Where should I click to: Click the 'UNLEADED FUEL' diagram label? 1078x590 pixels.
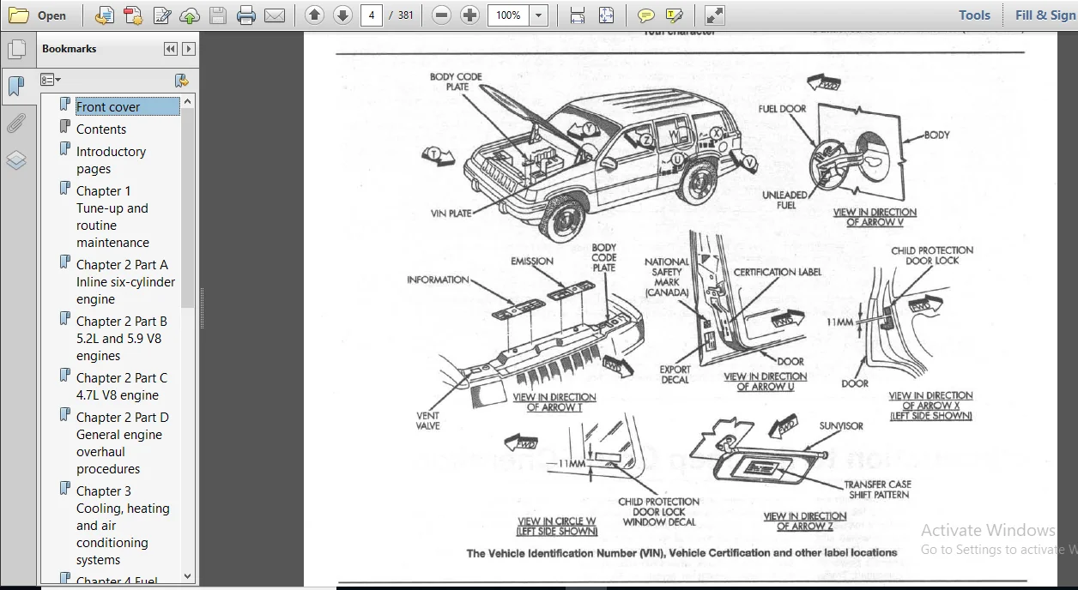(784, 200)
